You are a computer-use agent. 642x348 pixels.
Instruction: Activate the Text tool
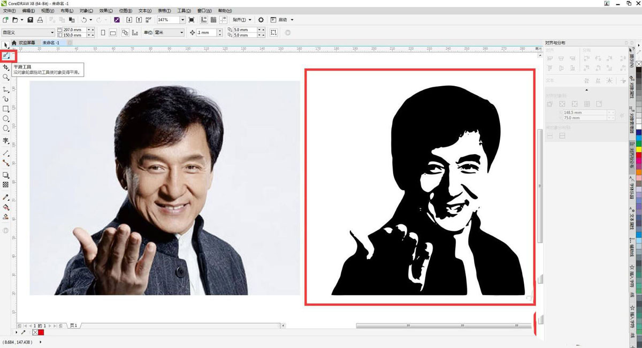coord(6,141)
